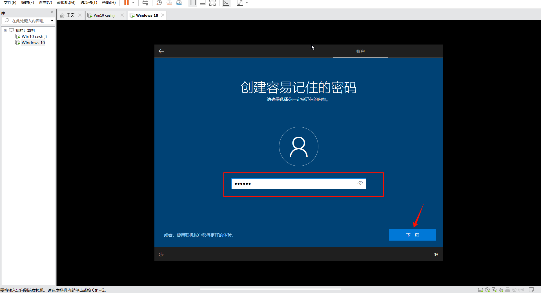This screenshot has width=541, height=293.
Task: Click the CD/DVD drive status icon
Action: coord(487,290)
